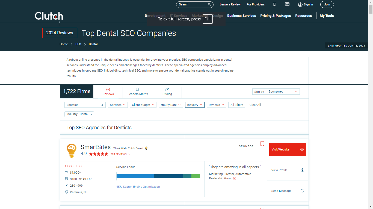Click 45% Search Engine Optimization link
The image size is (373, 209).
pyautogui.click(x=138, y=187)
